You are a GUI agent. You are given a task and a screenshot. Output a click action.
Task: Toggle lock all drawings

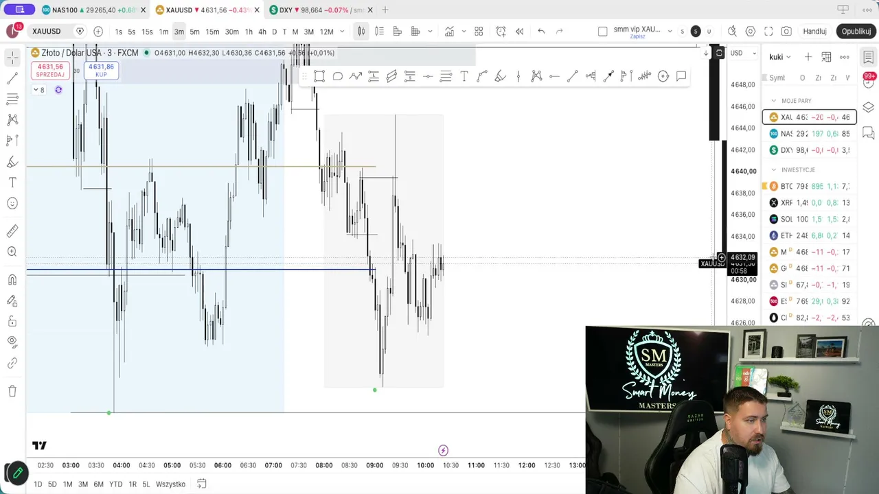click(x=12, y=321)
